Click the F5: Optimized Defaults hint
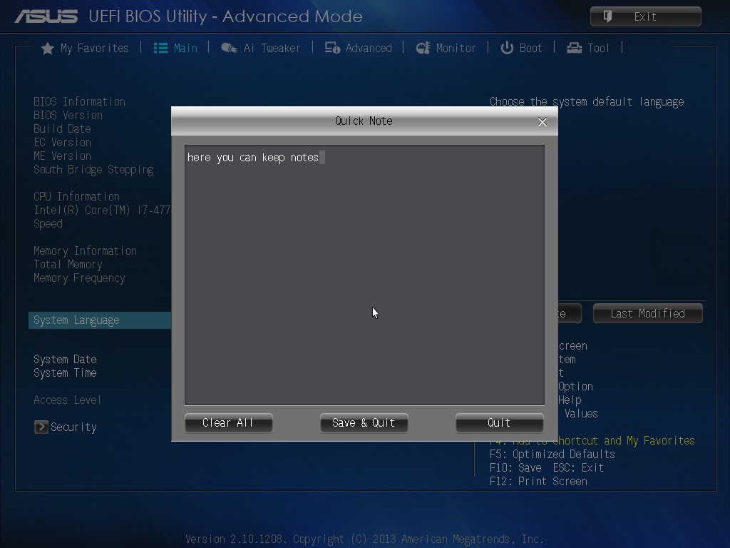The height and width of the screenshot is (548, 730). 552,455
